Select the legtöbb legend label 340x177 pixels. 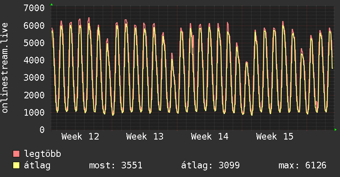point(42,154)
